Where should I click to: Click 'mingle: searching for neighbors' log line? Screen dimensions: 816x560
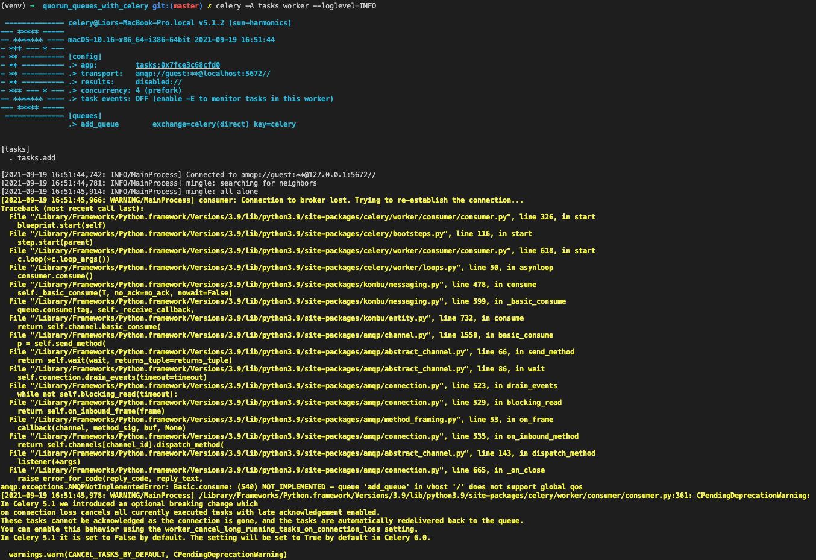pyautogui.click(x=159, y=183)
